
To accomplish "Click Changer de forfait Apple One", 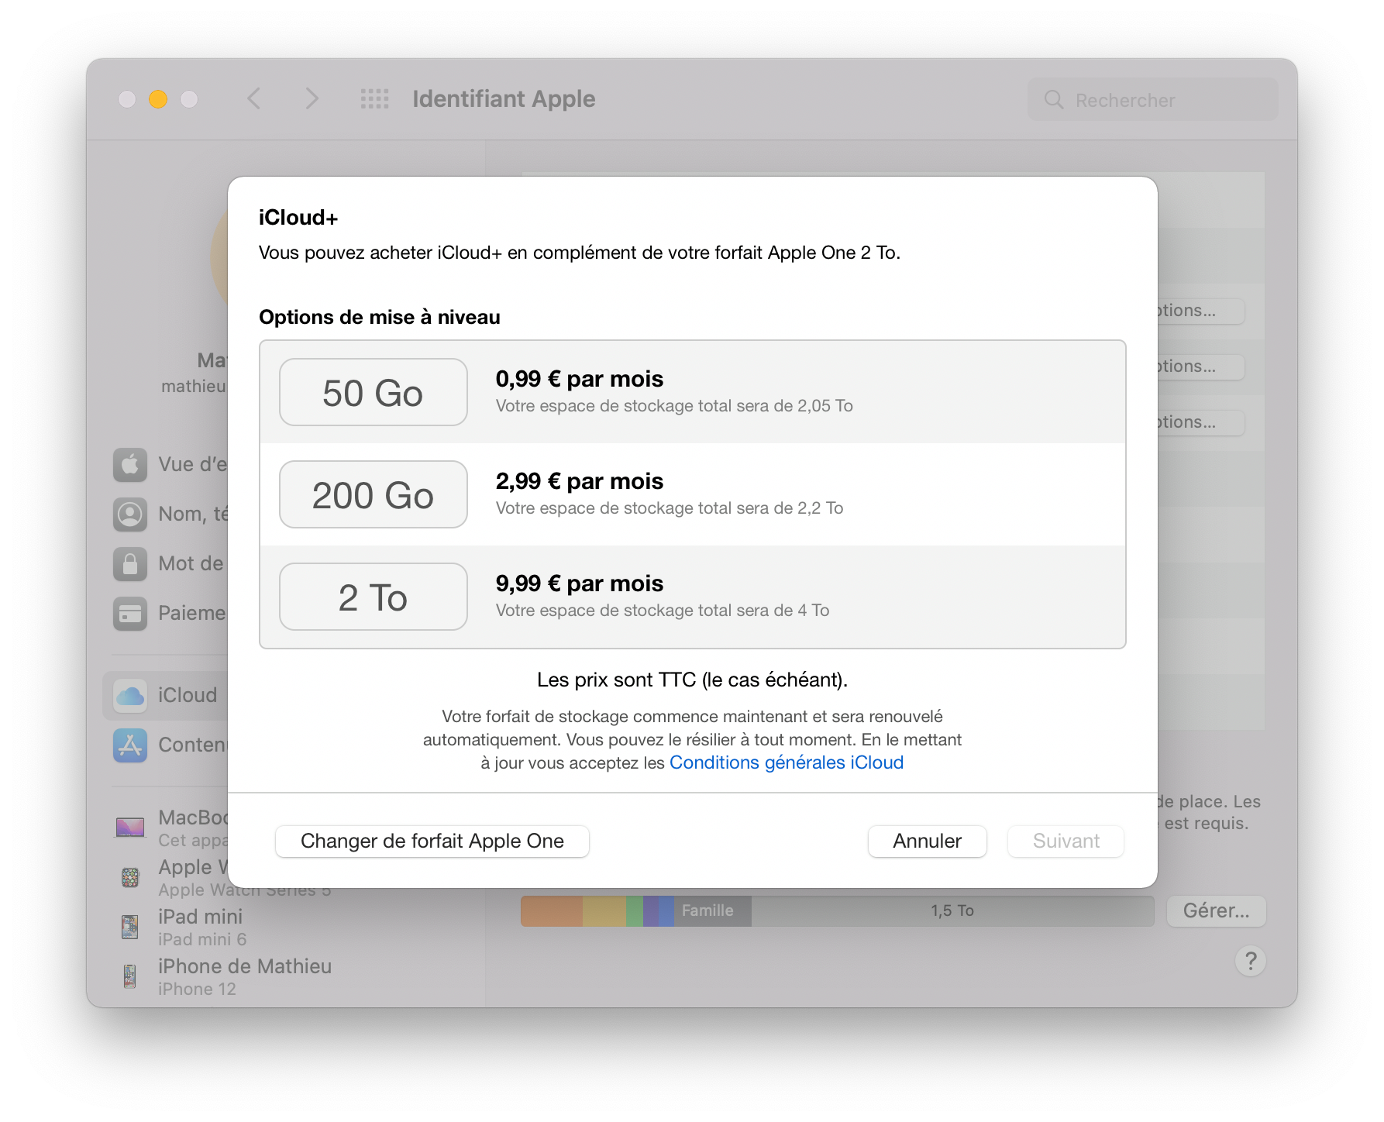I will point(432,841).
